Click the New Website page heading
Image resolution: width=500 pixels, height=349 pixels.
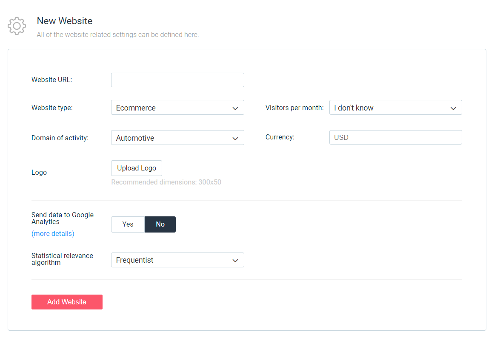(65, 21)
